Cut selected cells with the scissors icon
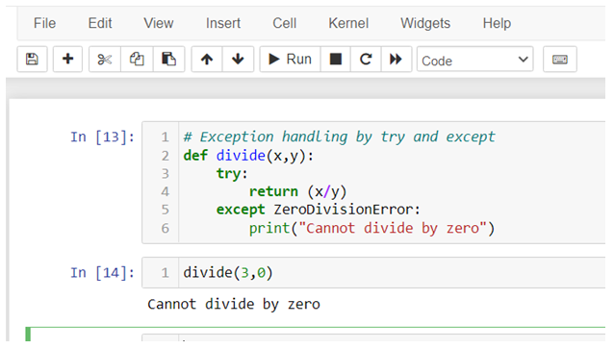614x349 pixels. pos(105,59)
